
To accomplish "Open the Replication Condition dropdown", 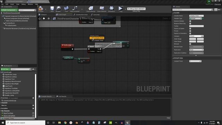I will [196, 53].
